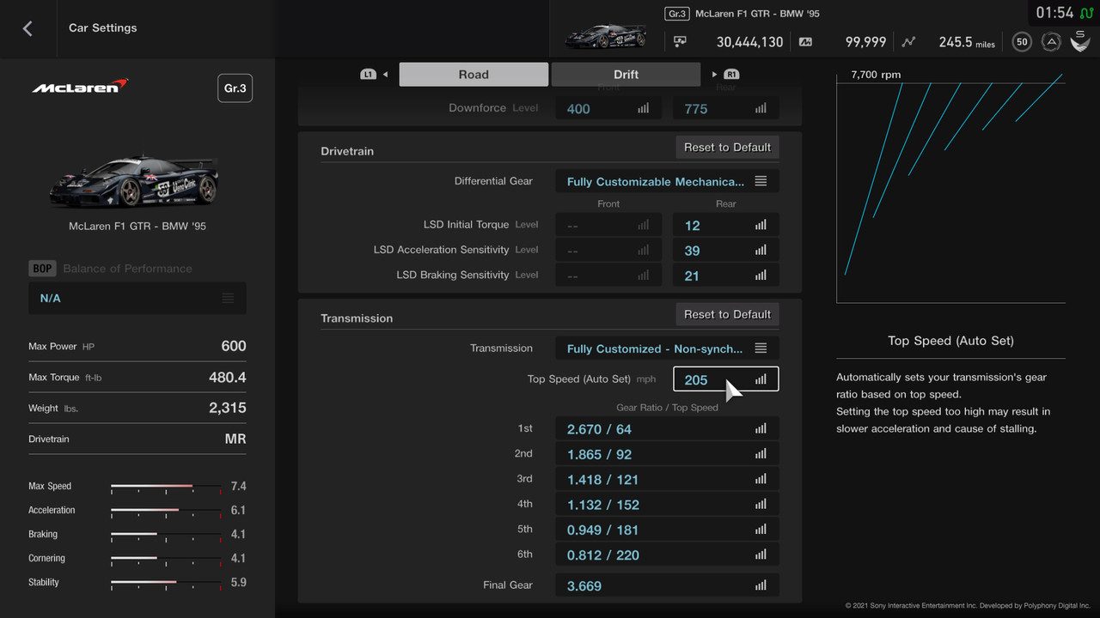1100x618 pixels.
Task: Click the Max Speed stat bar
Action: point(166,487)
